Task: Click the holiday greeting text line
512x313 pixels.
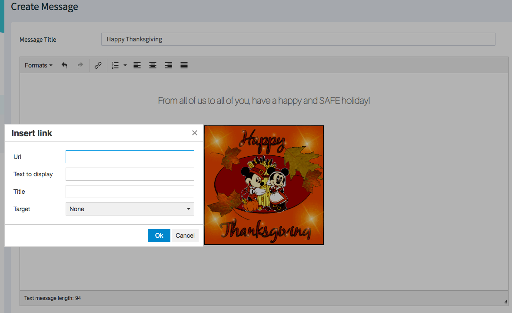Action: [264, 101]
